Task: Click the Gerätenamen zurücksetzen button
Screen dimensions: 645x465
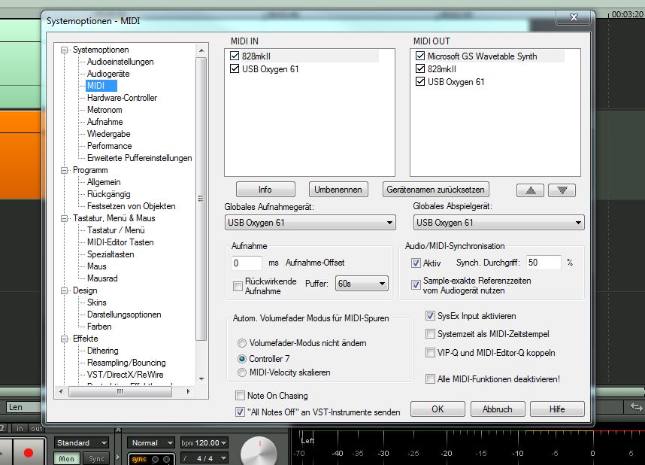Action: [x=436, y=190]
